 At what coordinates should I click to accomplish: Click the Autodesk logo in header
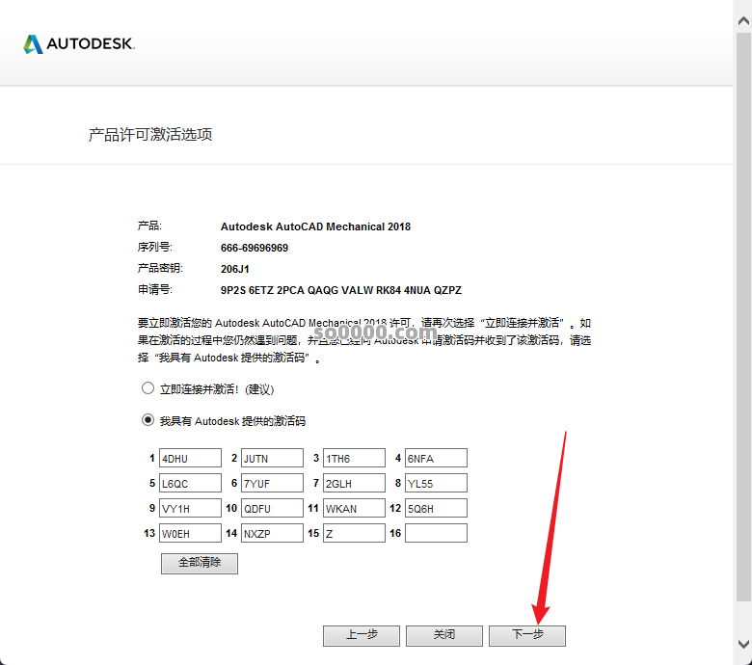(79, 43)
